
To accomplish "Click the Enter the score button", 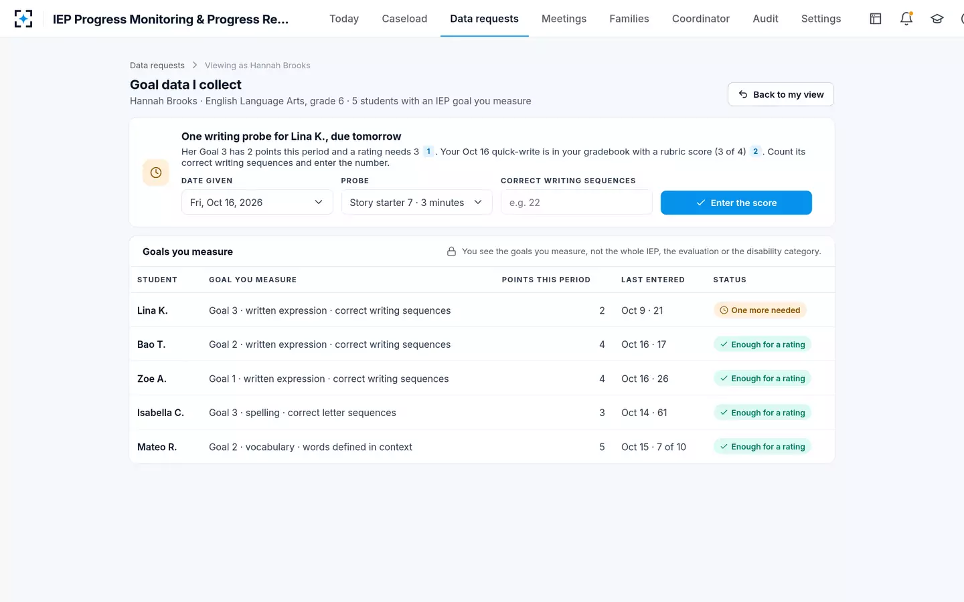I will coord(736,203).
